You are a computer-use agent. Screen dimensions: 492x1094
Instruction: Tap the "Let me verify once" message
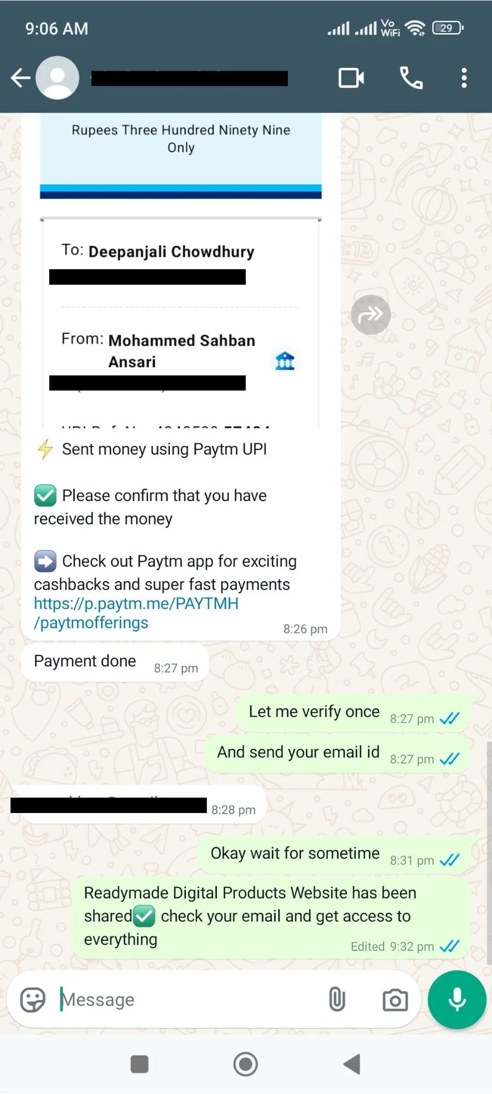click(353, 713)
